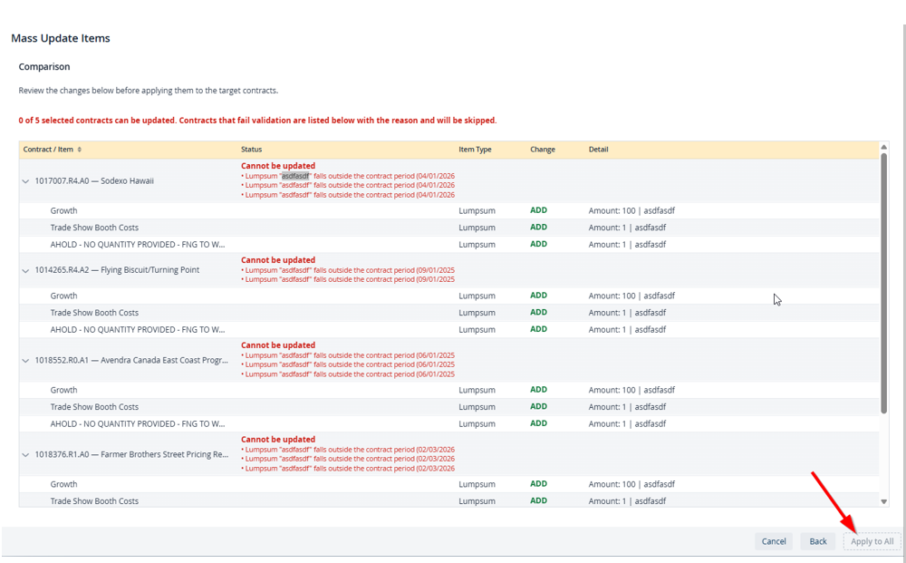Image resolution: width=906 pixels, height=563 pixels.
Task: Click the red '0 of 5 selected contracts' warning
Action: point(257,121)
